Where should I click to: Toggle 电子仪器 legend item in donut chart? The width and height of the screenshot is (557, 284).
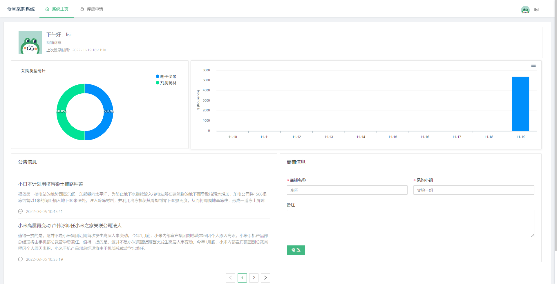(x=166, y=77)
